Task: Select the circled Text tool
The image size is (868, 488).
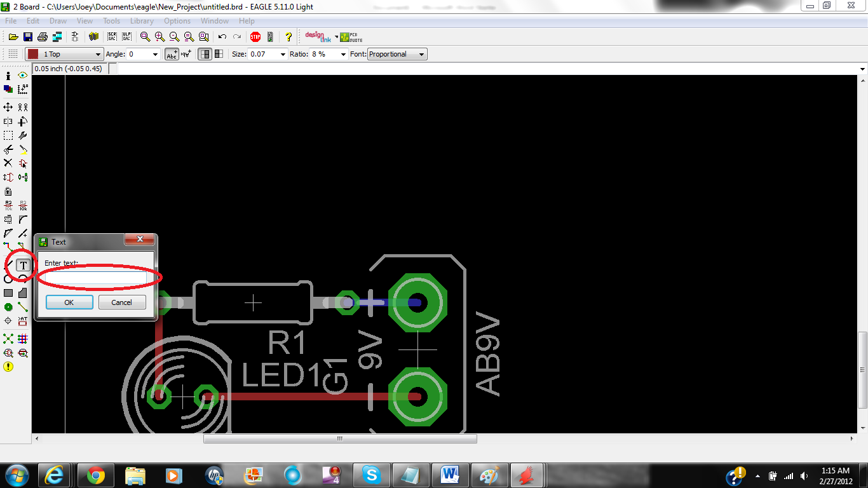Action: pos(22,265)
